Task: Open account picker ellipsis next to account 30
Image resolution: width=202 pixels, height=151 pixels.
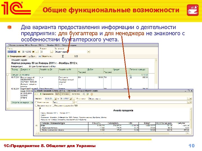Action: click(52, 52)
